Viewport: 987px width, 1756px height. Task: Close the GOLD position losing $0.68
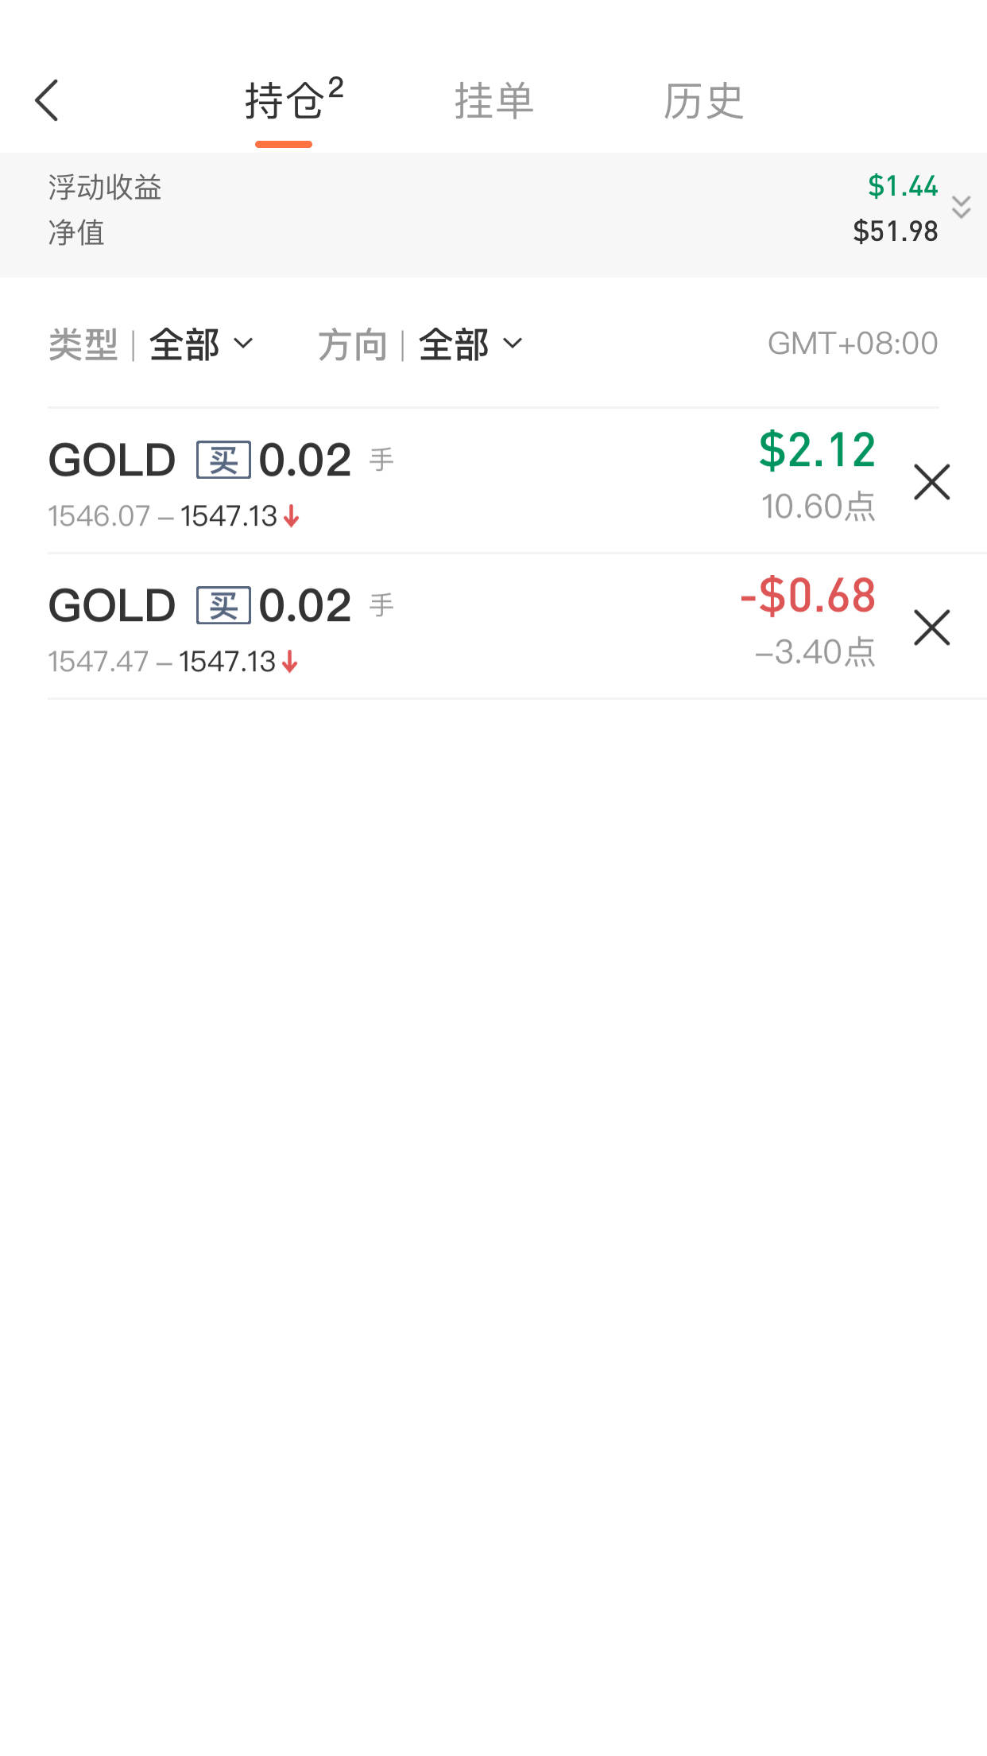931,627
